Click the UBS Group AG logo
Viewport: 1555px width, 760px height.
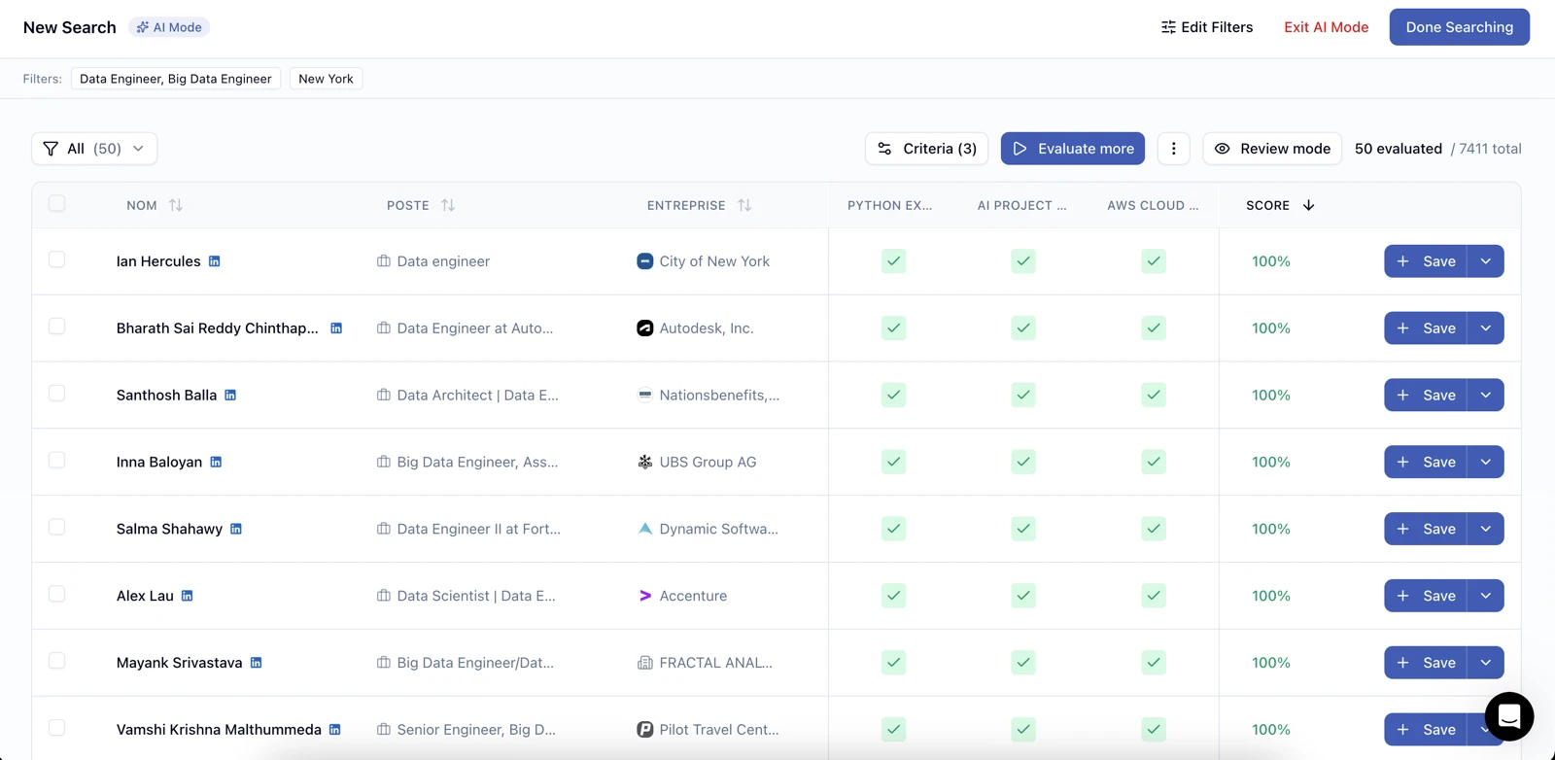click(644, 462)
